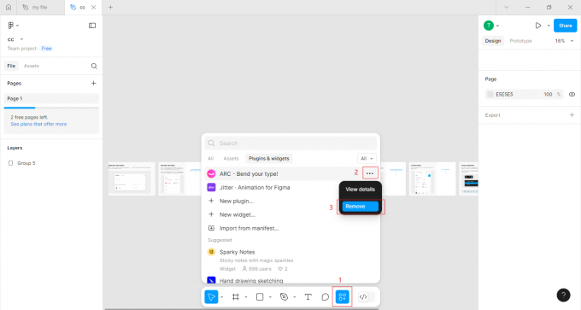Select the Comment tool
Image resolution: width=581 pixels, height=310 pixels.
[325, 297]
